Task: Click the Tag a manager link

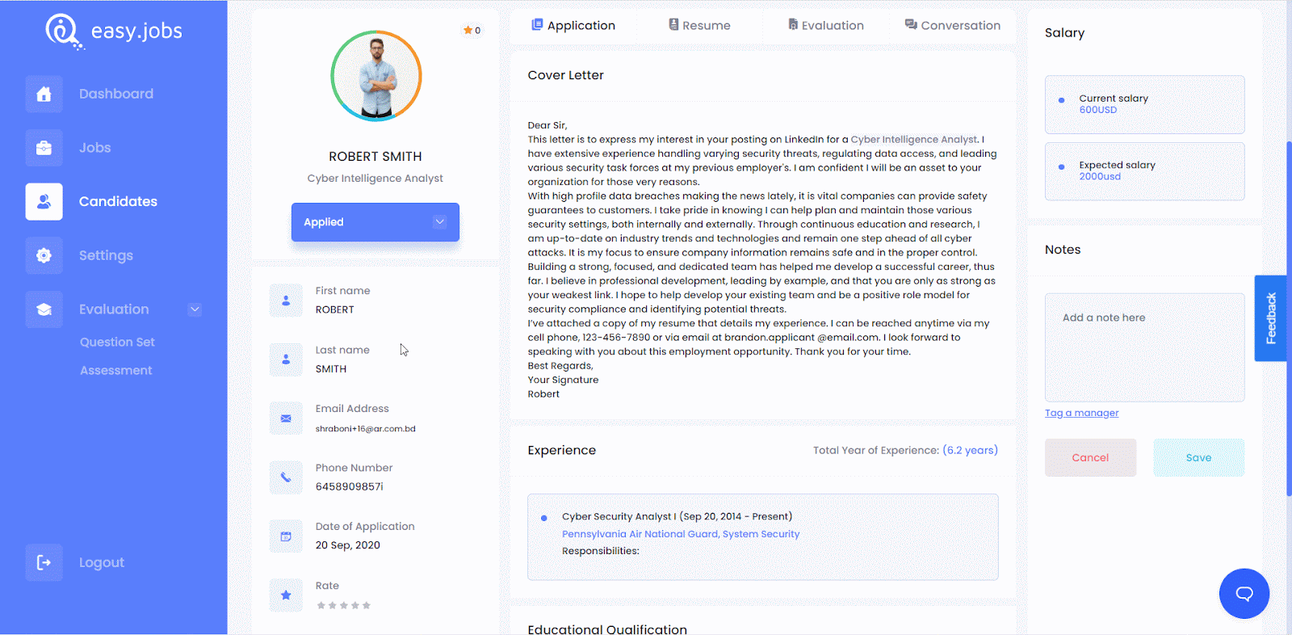Action: pyautogui.click(x=1081, y=413)
